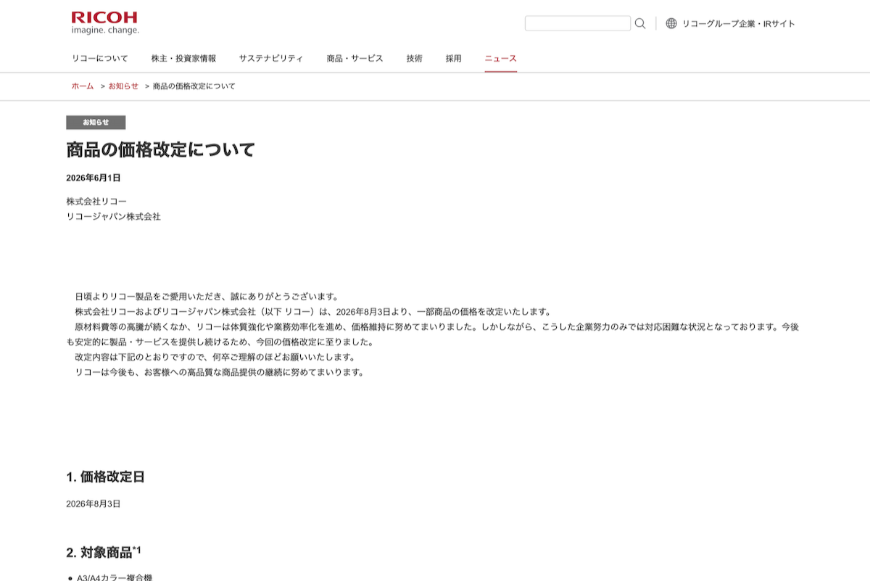
Task: Click the お知らせ breadcrumb link
Action: tap(123, 86)
